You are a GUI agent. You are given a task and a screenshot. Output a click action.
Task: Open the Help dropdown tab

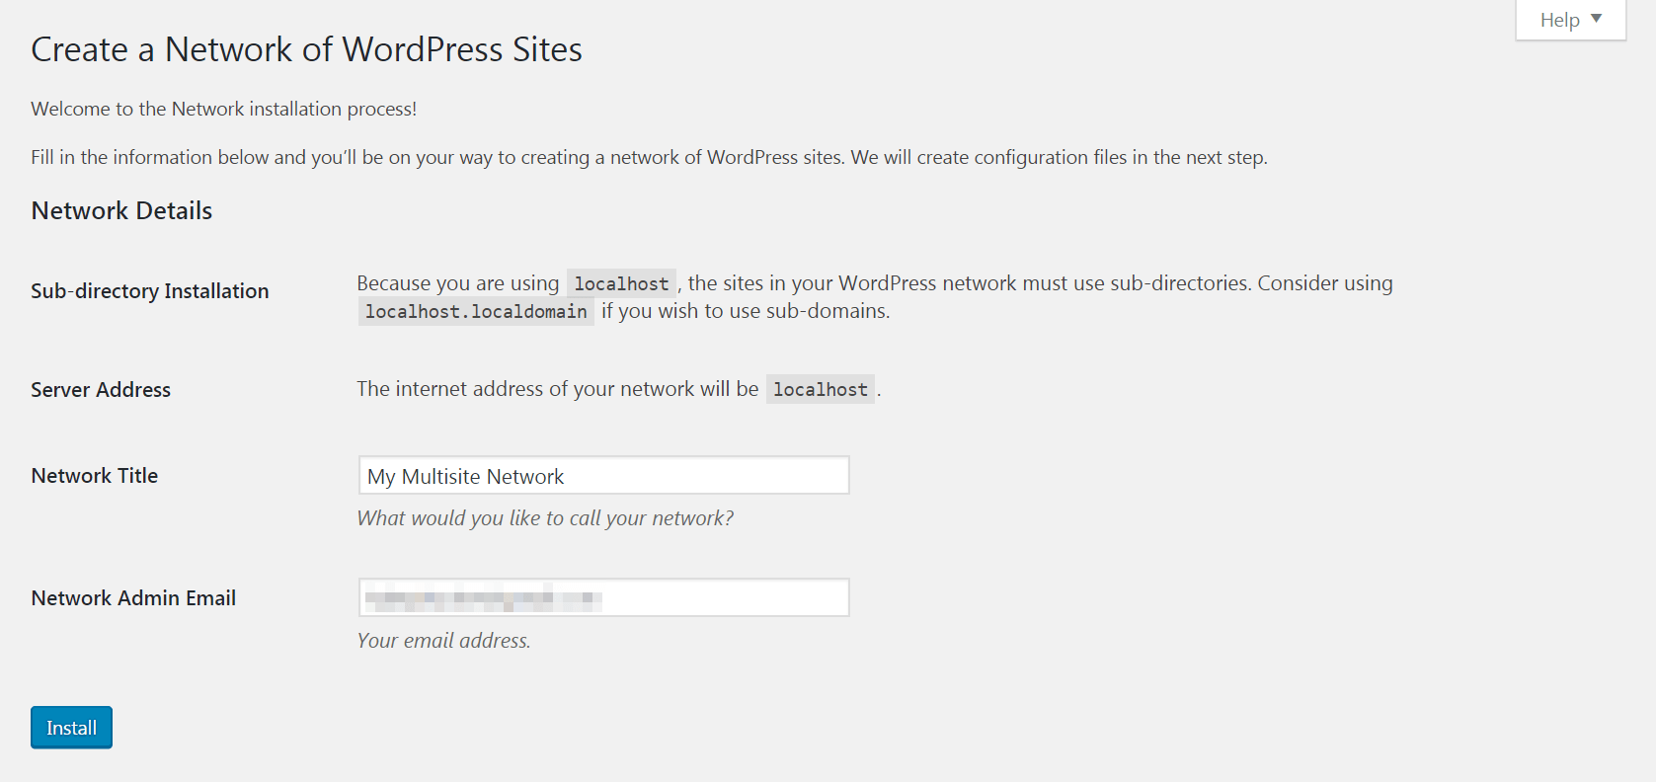click(1570, 20)
